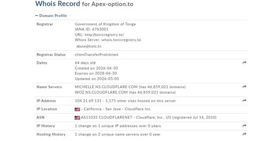The width and height of the screenshot is (253, 141).
Task: Click the share arrow in the Name Servers row
Action: coord(244,87)
